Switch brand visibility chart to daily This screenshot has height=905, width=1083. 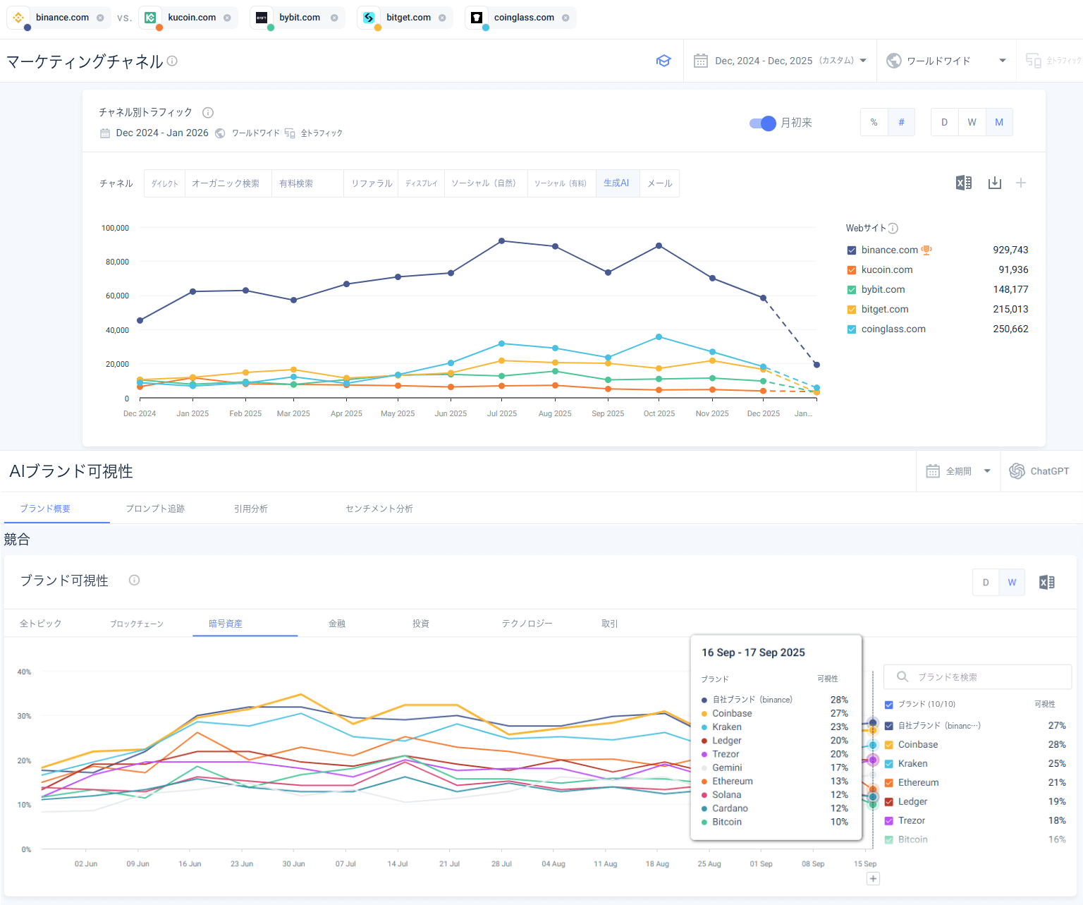(986, 583)
